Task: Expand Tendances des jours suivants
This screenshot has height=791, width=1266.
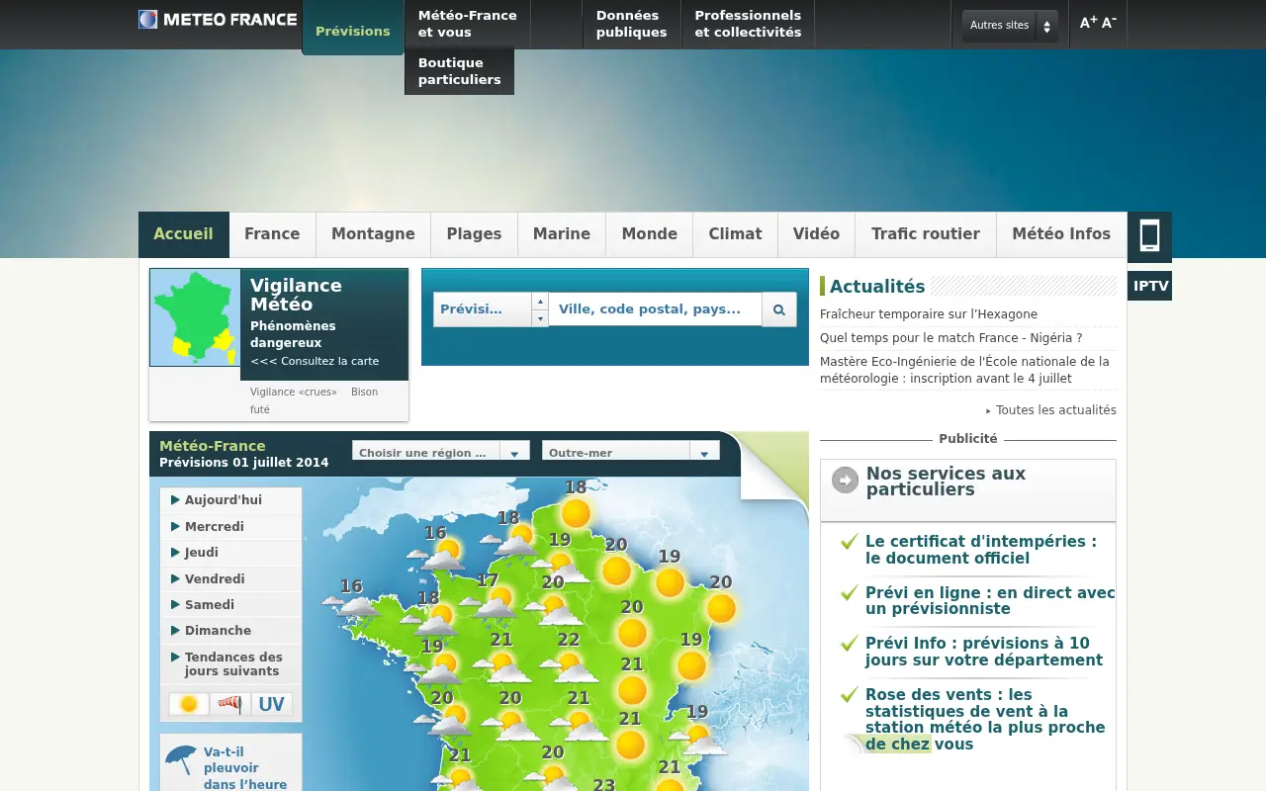Action: click(230, 664)
